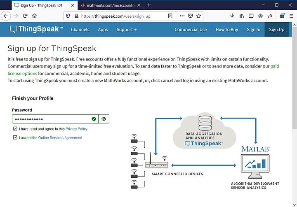Click the Sign up for ThingSpeak heading
The width and height of the screenshot is (297, 207).
pos(52,49)
